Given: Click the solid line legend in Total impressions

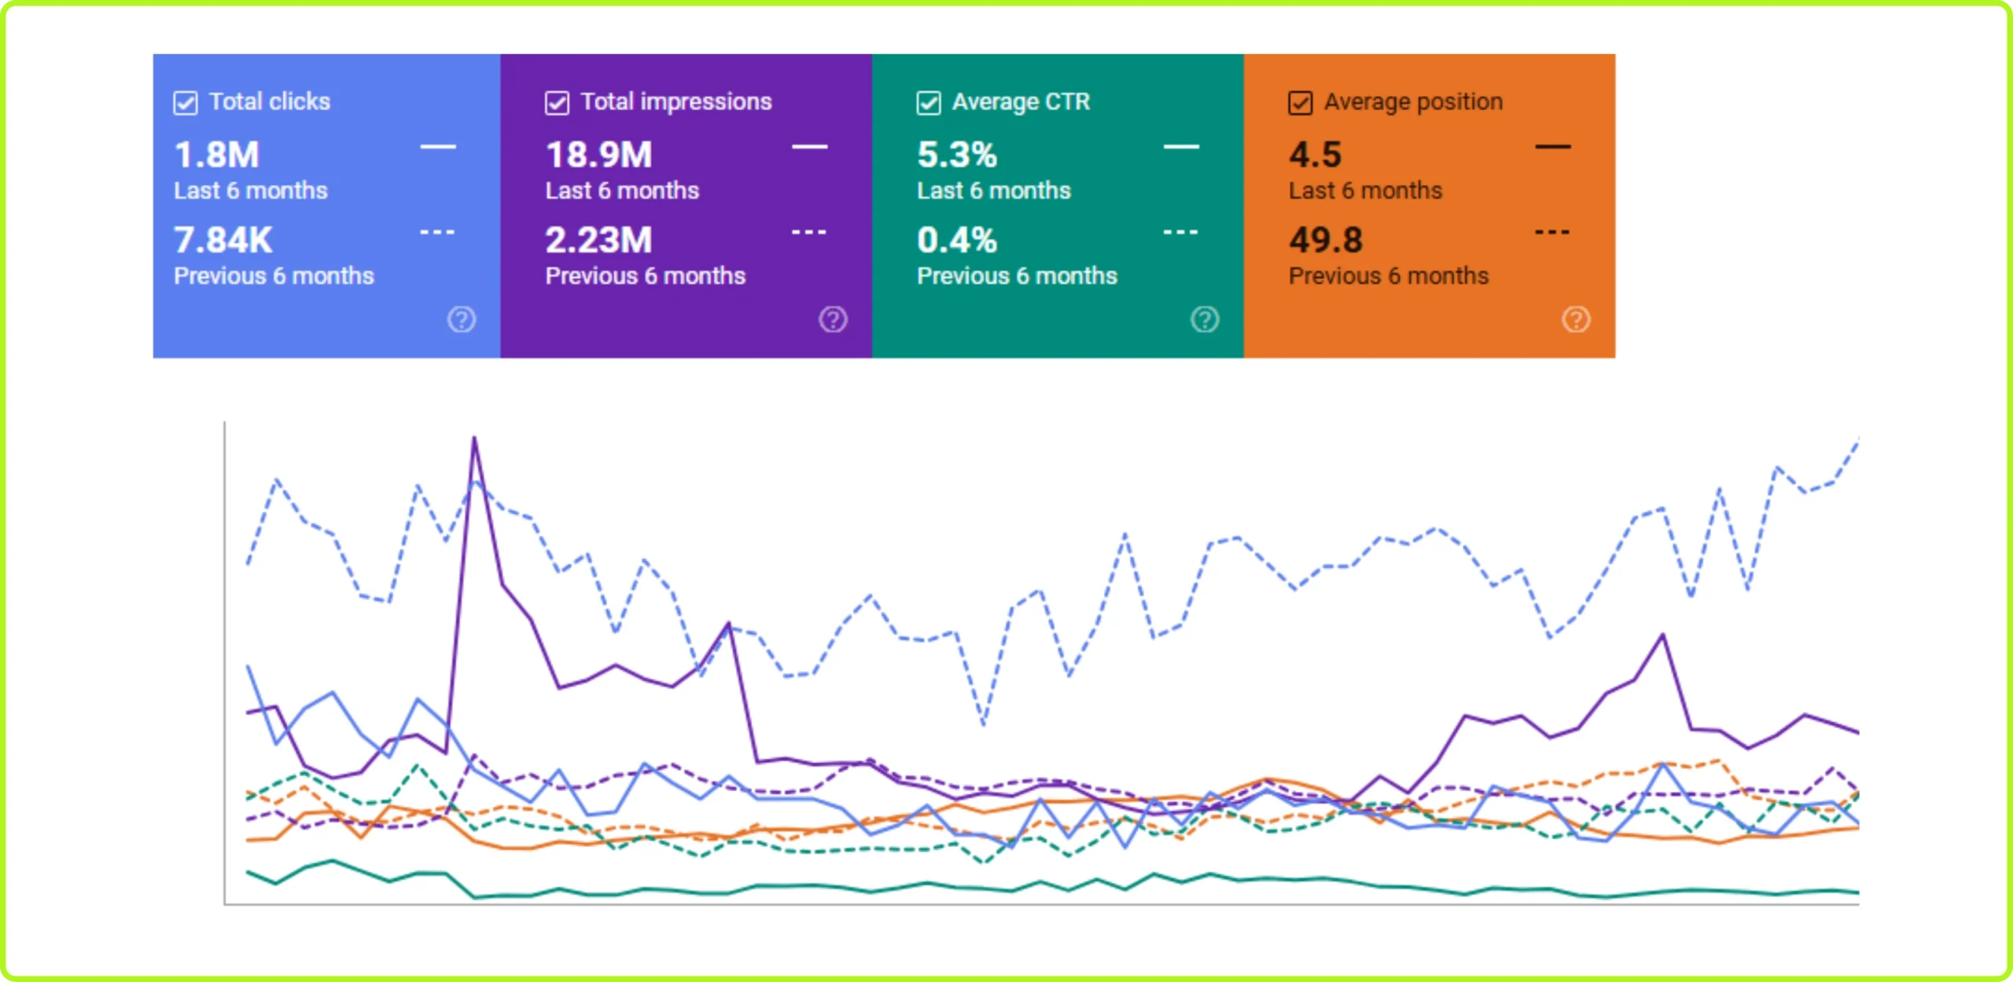Looking at the screenshot, I should coord(809,147).
